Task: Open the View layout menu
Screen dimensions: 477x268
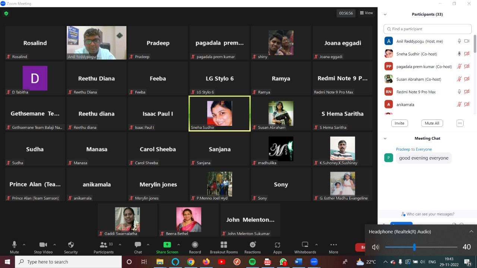Action: tap(366, 13)
